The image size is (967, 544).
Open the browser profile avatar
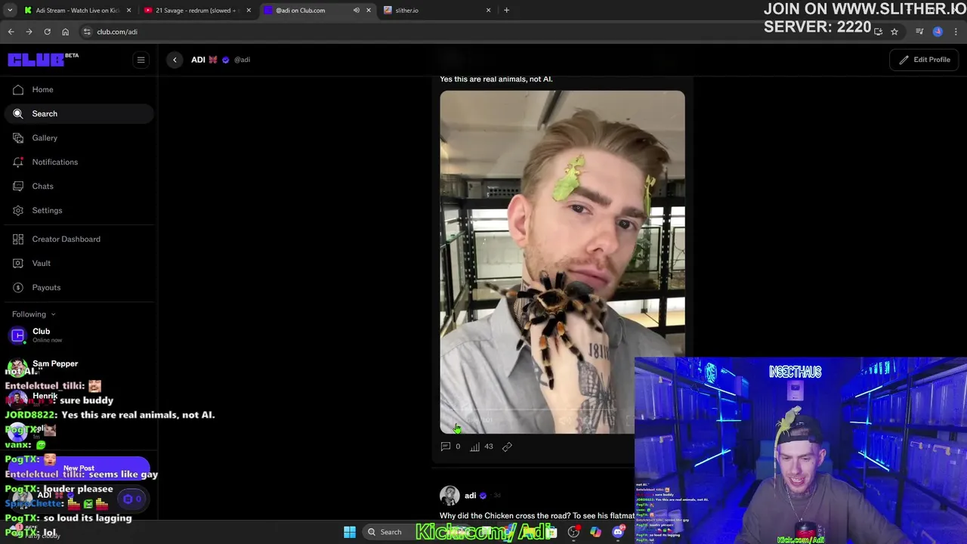tap(938, 32)
